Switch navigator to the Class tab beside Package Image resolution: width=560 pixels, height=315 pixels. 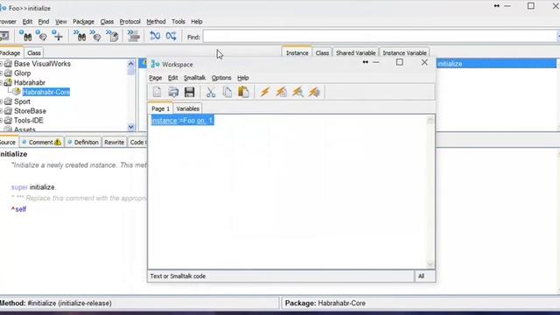34,52
